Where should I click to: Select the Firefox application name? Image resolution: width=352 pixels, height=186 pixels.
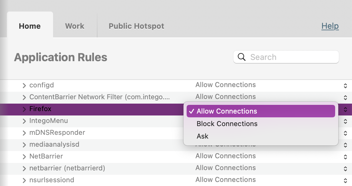[x=40, y=109]
